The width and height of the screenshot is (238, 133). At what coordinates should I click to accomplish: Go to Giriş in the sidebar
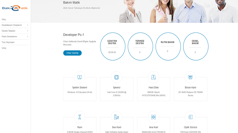[4, 20]
